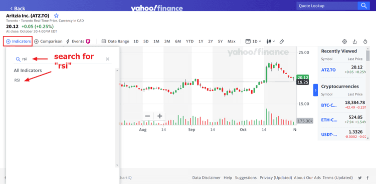376x184 pixels.
Task: Add ATZ.TO to watchlist with star icon
Action: click(56, 16)
